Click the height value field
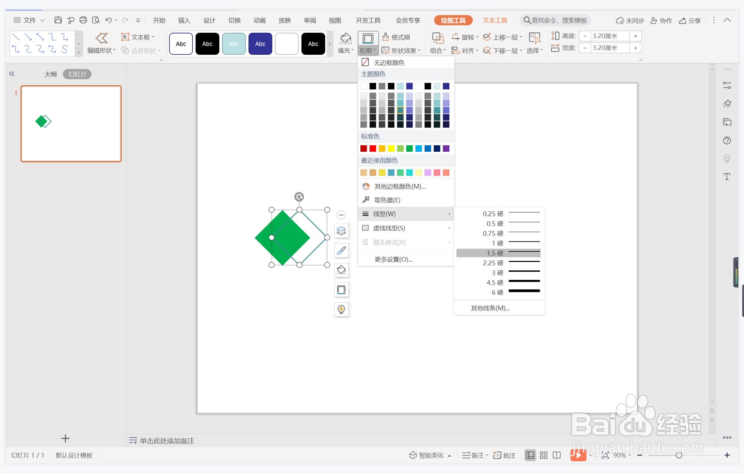The width and height of the screenshot is (744, 473). 610,36
